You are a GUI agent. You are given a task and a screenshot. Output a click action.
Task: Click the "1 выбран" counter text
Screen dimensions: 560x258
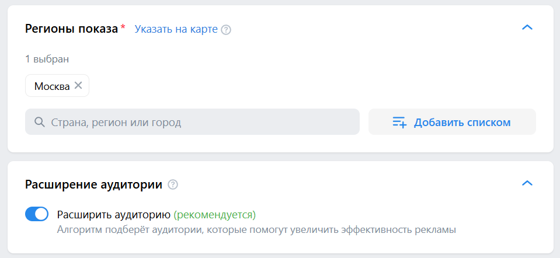click(x=47, y=59)
